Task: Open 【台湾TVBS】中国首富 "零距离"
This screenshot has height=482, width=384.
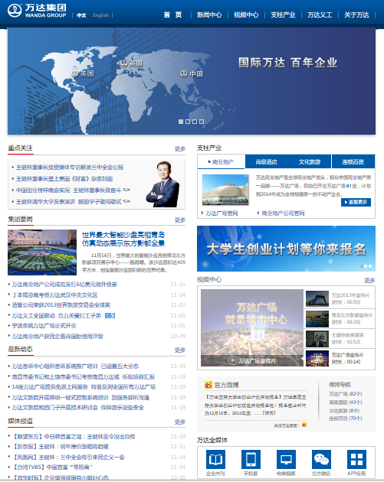Action: tap(52, 467)
